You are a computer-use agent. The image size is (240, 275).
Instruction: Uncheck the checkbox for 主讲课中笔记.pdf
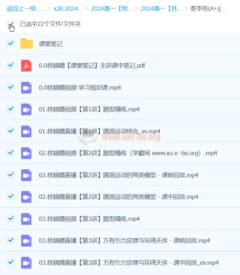(x=11, y=65)
